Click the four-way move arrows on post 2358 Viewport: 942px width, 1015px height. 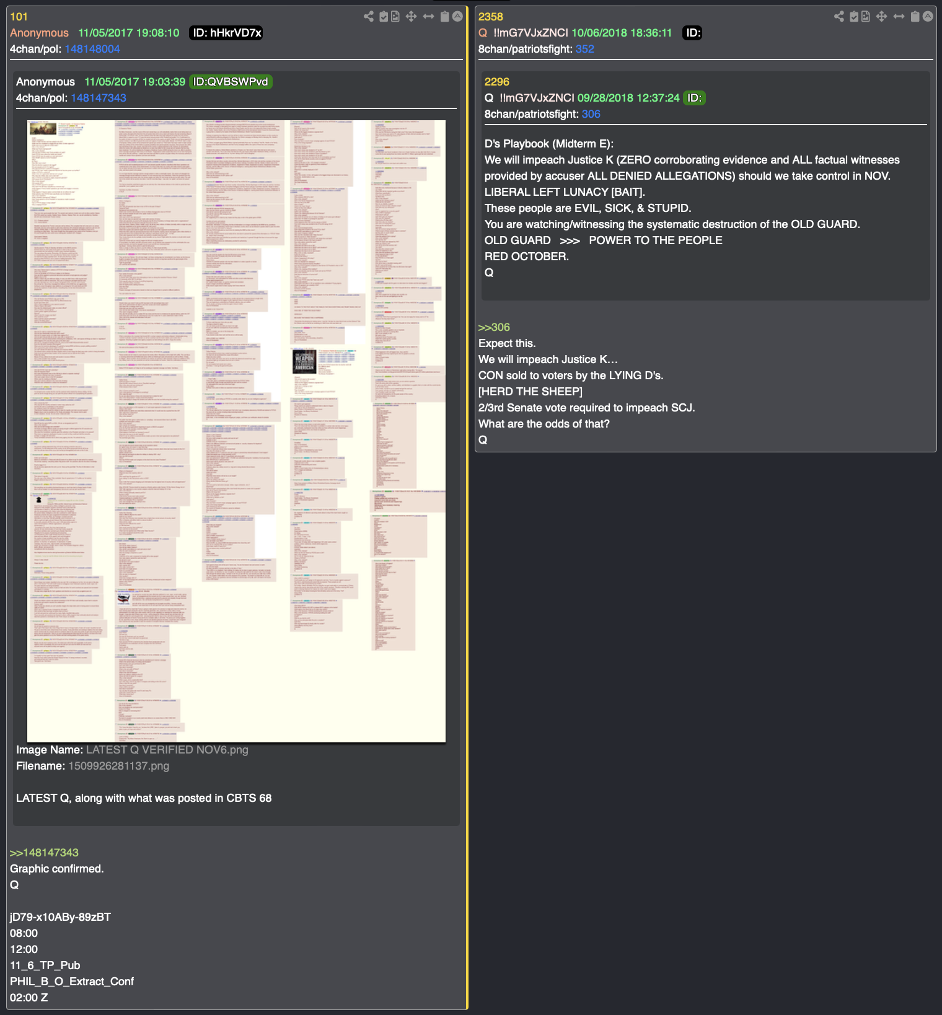coord(881,17)
